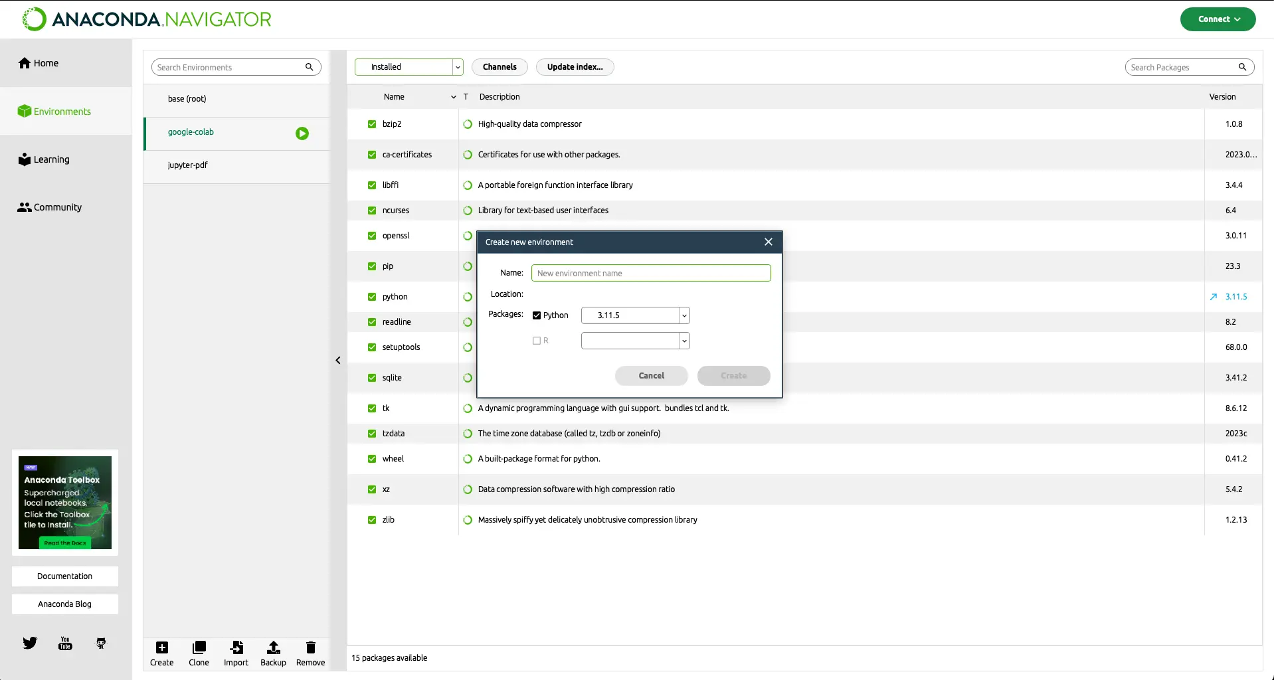Screen dimensions: 1274x680
Task: Click the Version column header
Action: coord(1222,97)
